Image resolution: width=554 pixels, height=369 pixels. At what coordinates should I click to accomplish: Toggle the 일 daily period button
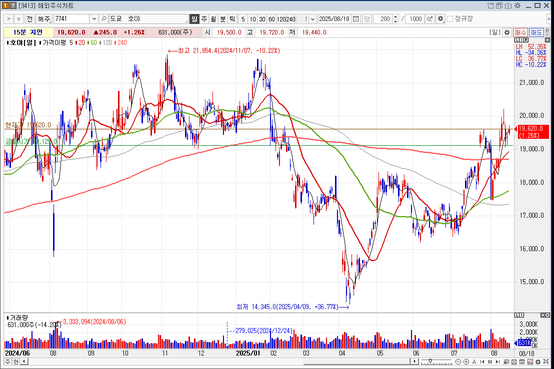194,19
